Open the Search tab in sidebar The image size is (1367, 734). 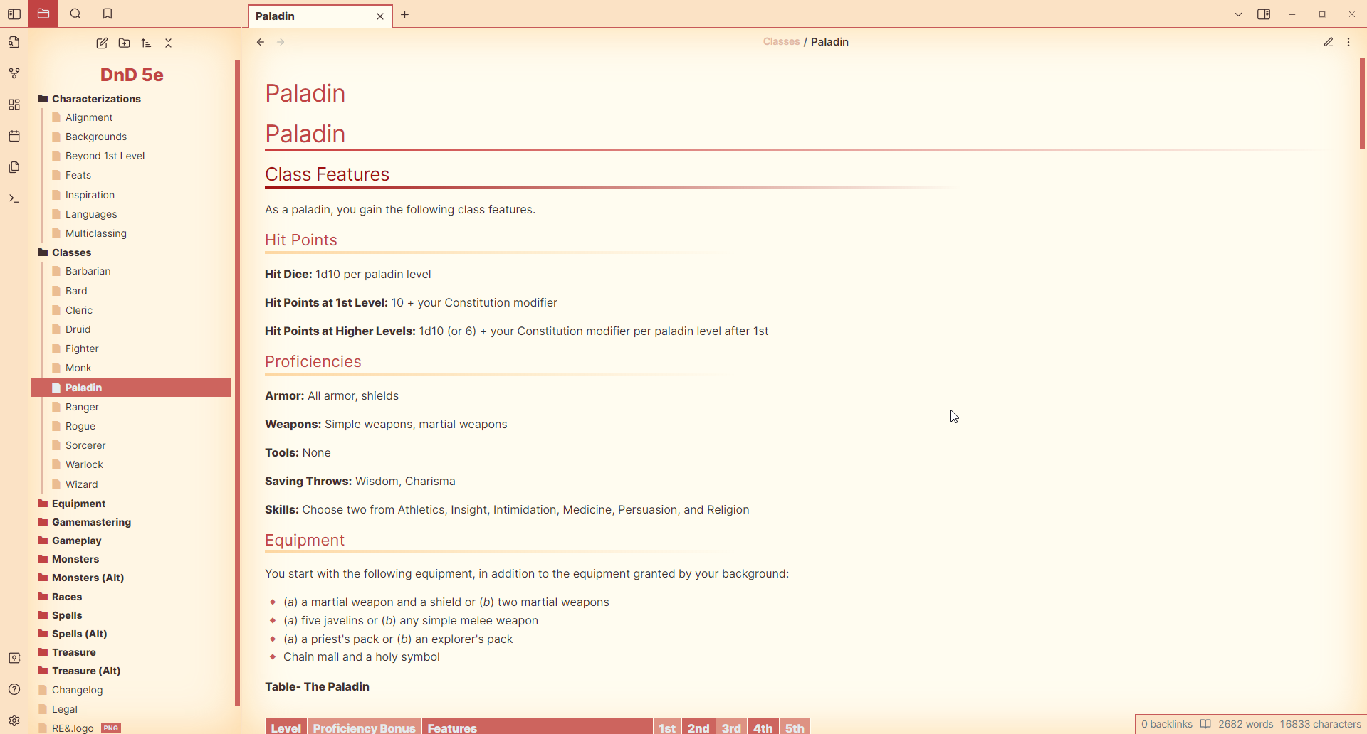pos(75,14)
